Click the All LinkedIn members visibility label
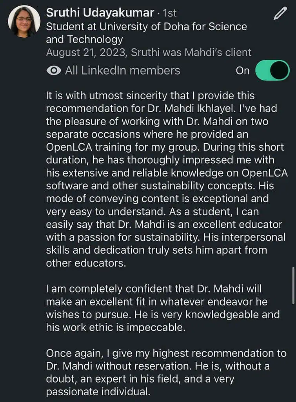Screen dimensions: 296x402 pos(122,71)
